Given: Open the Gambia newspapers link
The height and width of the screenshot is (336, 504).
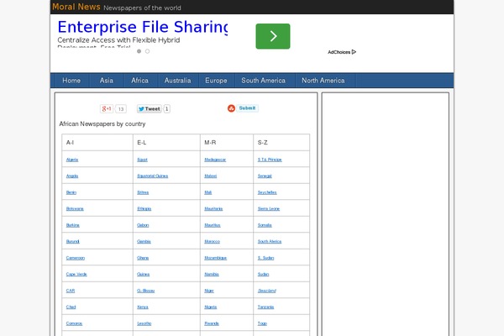Looking at the screenshot, I should click(144, 242).
